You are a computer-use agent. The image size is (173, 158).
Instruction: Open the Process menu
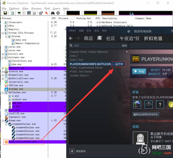pos(36,9)
